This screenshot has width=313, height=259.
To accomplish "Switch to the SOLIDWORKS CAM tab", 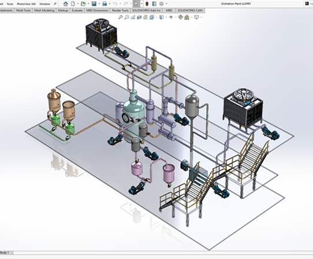I will pyautogui.click(x=190, y=10).
